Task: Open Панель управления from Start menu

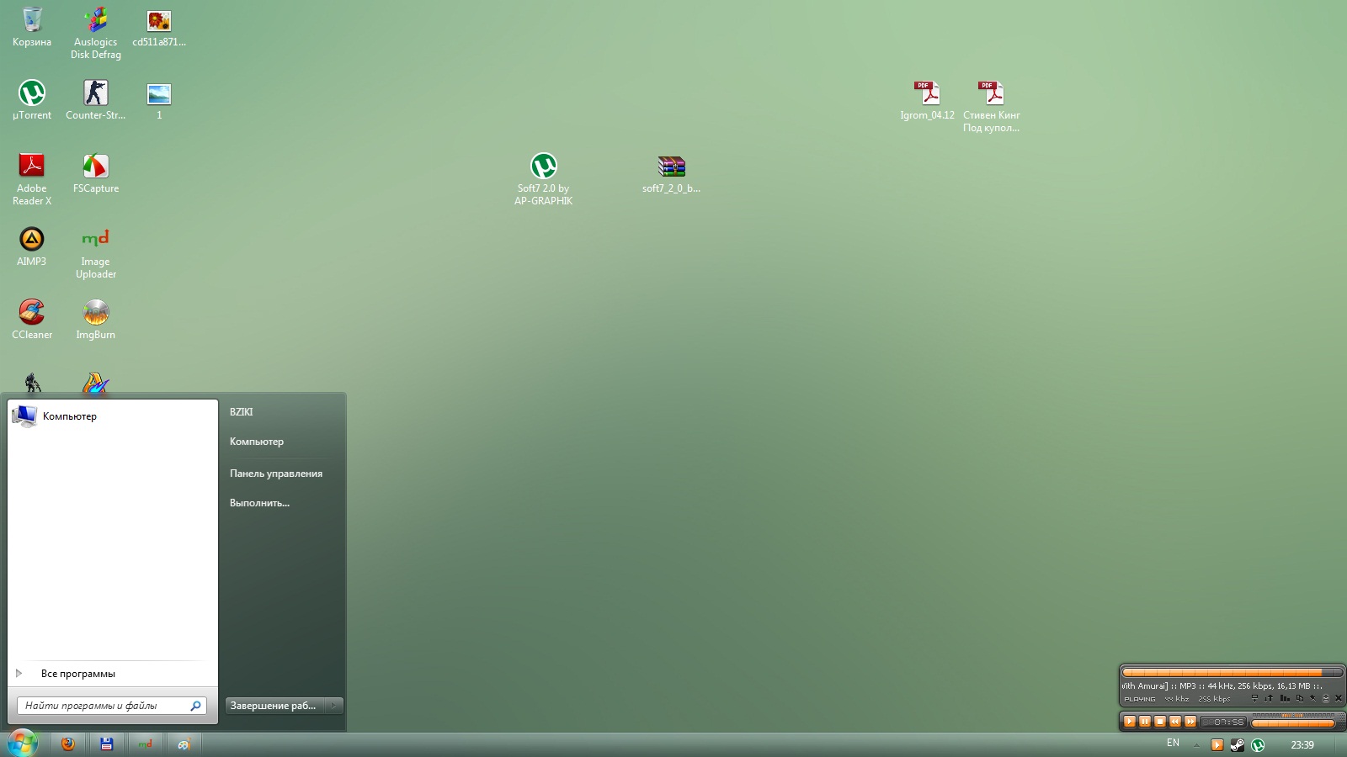Action: click(x=275, y=474)
